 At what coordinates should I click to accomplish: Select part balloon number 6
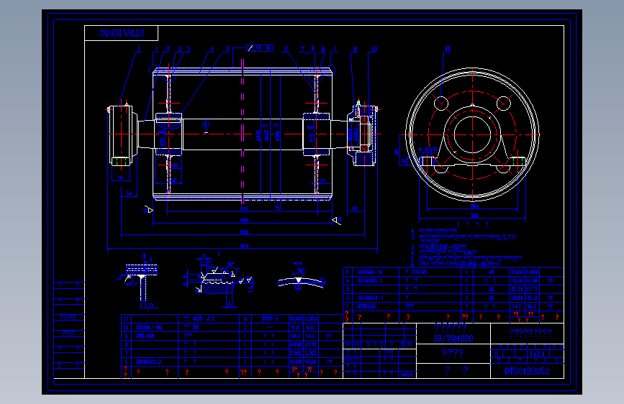286,49
